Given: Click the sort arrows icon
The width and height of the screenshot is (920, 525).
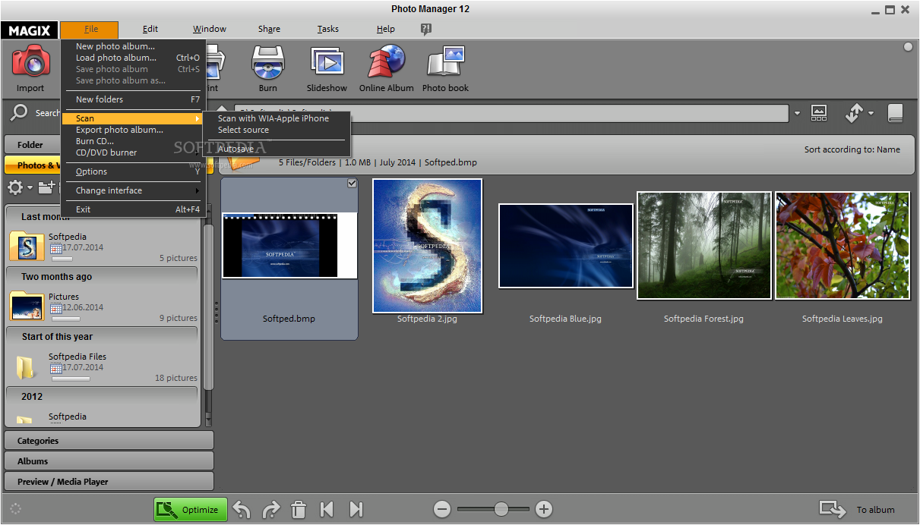Looking at the screenshot, I should point(854,113).
